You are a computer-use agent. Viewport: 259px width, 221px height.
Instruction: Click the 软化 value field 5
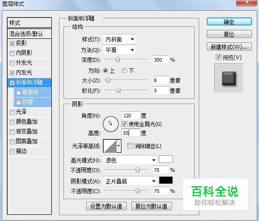point(161,90)
